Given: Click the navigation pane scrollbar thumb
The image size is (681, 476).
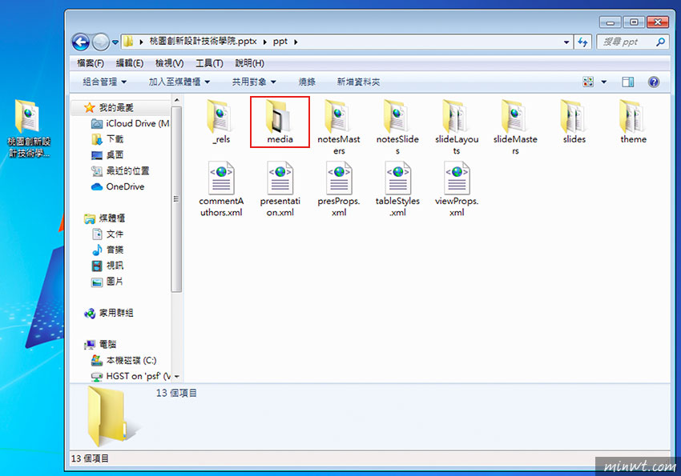Looking at the screenshot, I should tap(176, 199).
